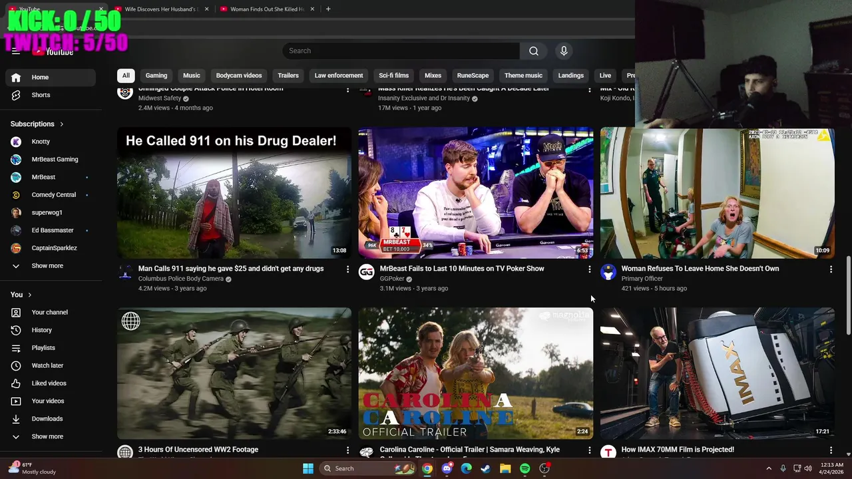Screen dimensions: 852x479
Task: Open the You section header chevron
Action: 29,295
